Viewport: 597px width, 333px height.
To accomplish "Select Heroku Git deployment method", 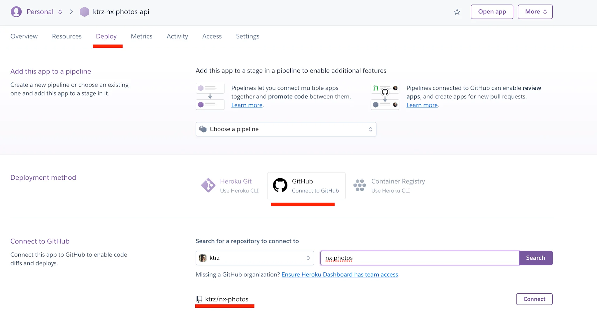I will [230, 185].
